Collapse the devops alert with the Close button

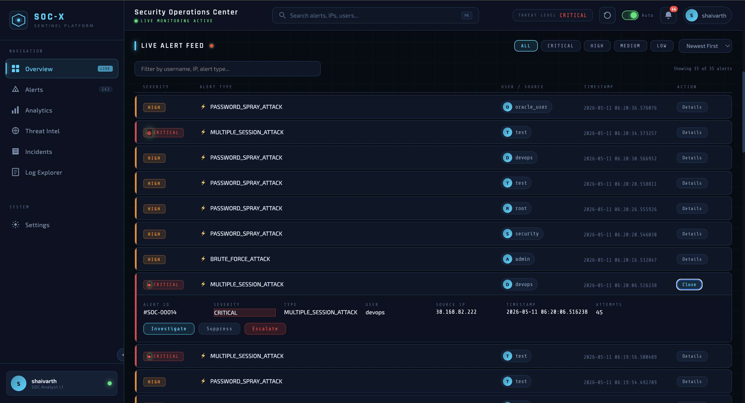click(689, 285)
